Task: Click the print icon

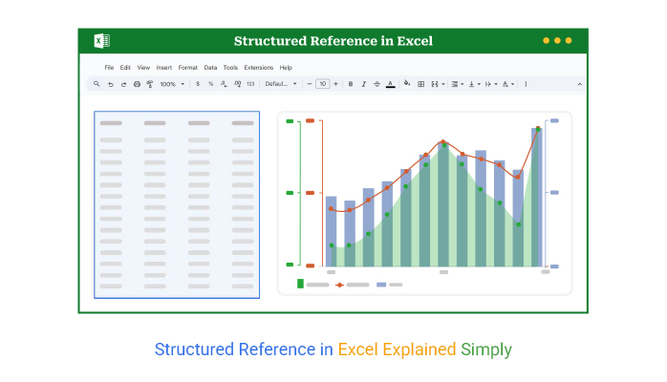Action: click(x=137, y=84)
